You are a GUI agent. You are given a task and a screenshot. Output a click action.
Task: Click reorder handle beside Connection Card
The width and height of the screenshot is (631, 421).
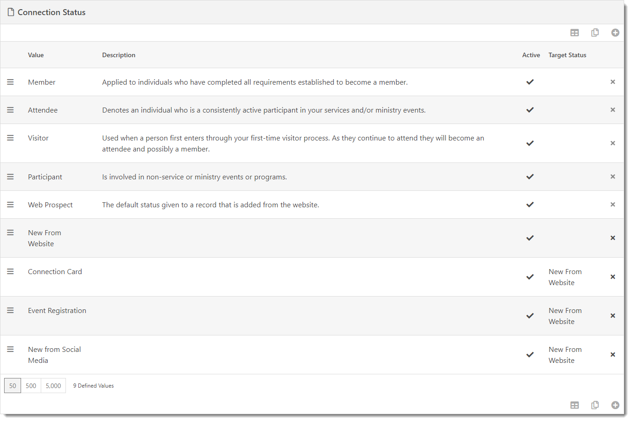11,271
